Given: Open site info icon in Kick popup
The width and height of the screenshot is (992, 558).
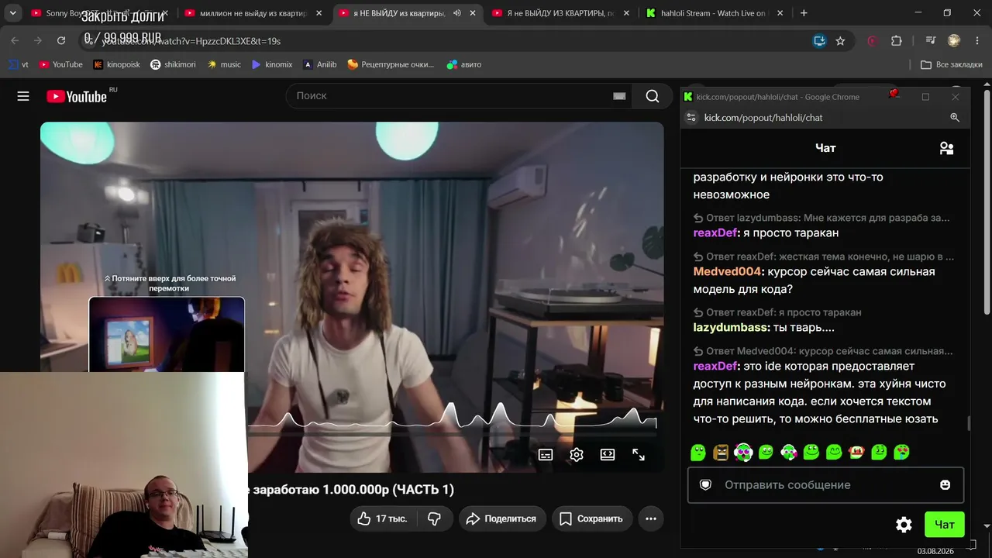Looking at the screenshot, I should pos(691,118).
